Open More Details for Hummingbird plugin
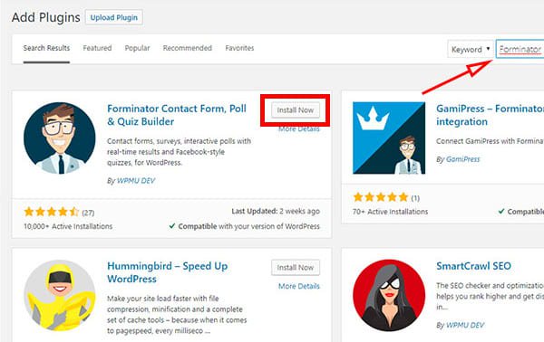The image size is (544, 342). tap(299, 286)
